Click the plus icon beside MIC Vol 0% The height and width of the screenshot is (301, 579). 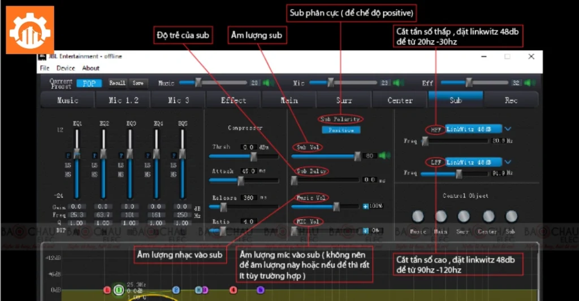tap(366, 230)
